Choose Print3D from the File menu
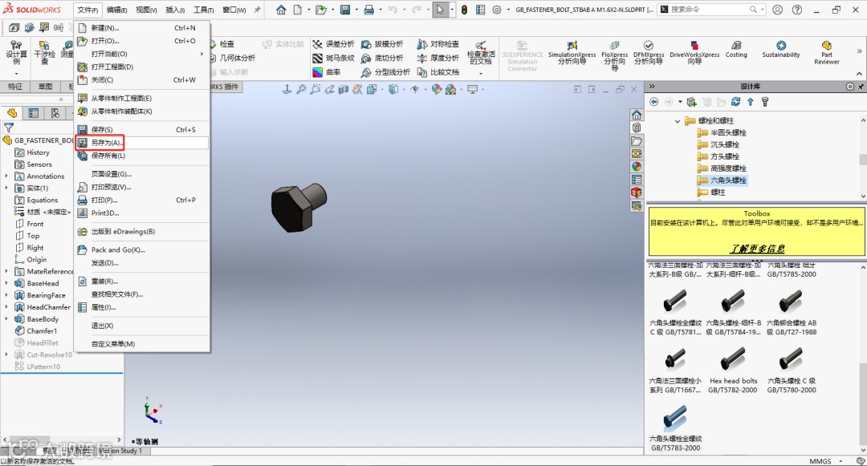 142,213
